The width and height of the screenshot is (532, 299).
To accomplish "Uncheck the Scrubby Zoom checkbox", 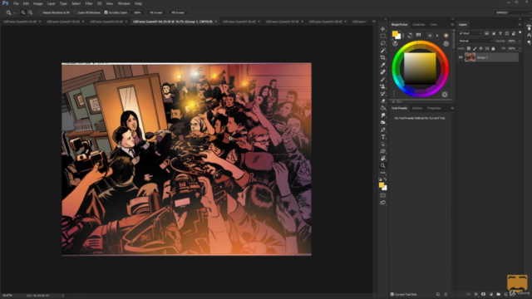I will [106, 12].
